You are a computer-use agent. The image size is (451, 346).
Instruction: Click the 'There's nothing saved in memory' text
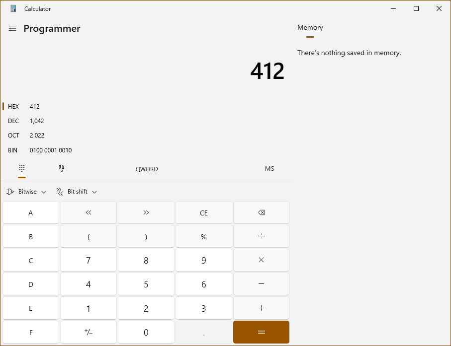point(349,53)
